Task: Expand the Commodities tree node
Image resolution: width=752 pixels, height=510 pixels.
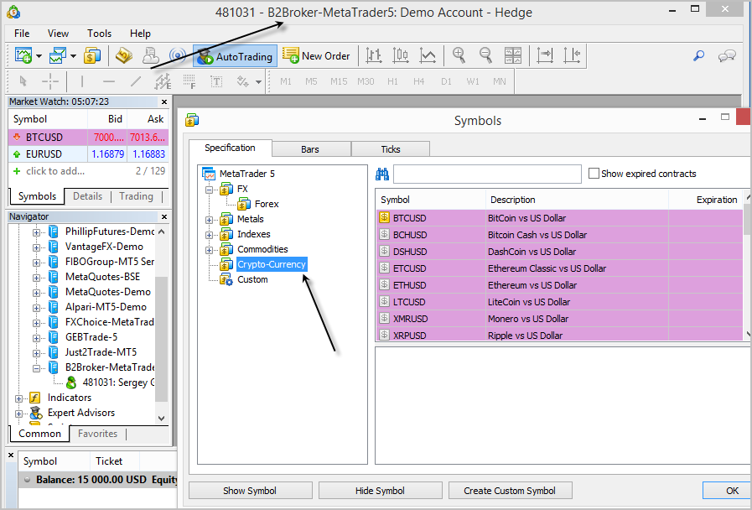Action: (x=209, y=251)
